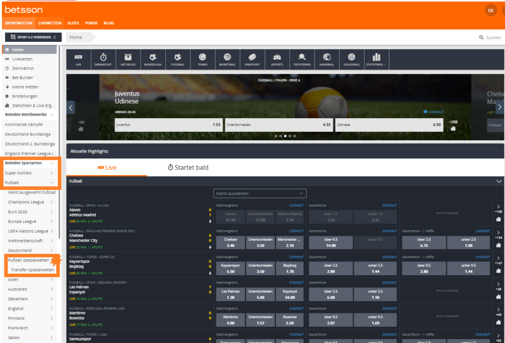Bet on Beşiktaş at 1.78
Image resolution: width=505 pixels, height=343 pixels.
tap(290, 268)
